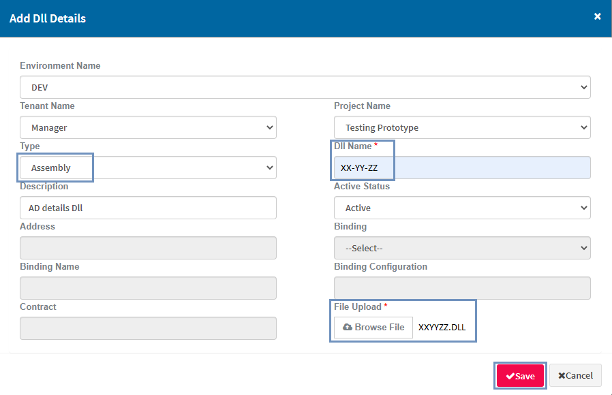The image size is (612, 395).
Task: Click the Binding Configuration field
Action: (x=462, y=288)
